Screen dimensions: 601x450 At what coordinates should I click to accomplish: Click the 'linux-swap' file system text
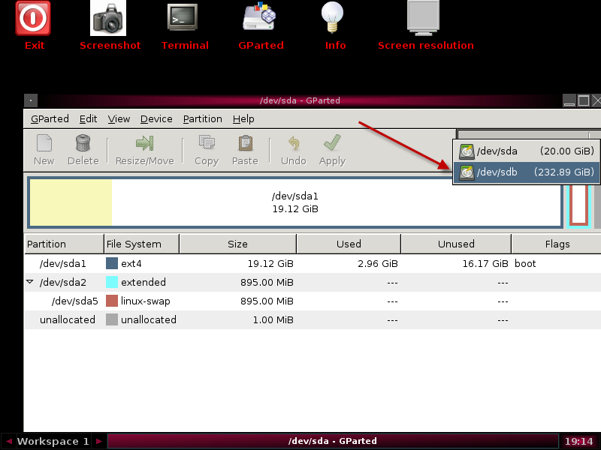pos(146,301)
